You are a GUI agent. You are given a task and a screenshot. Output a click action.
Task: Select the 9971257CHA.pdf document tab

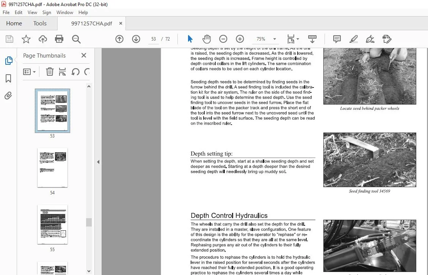[91, 23]
